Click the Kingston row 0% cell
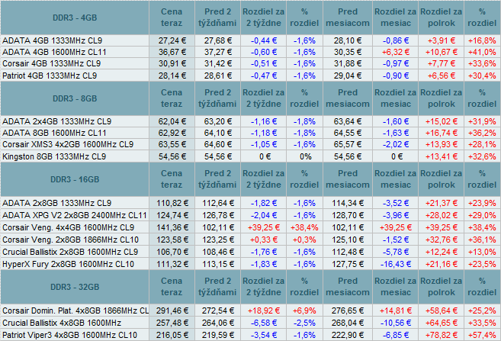 tap(306, 156)
